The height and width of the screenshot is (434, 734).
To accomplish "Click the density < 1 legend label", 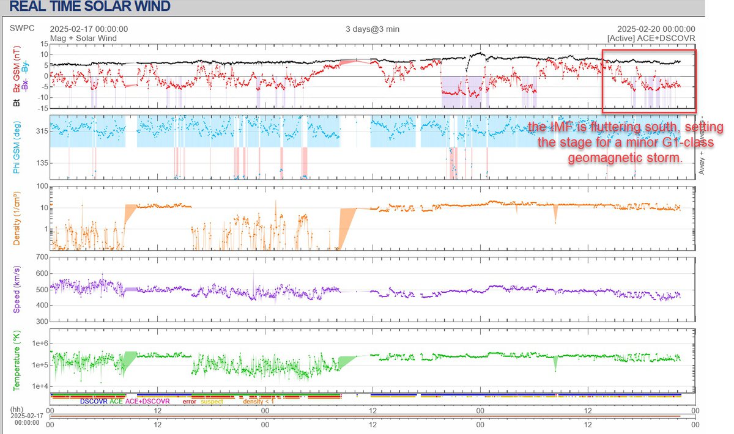I will pos(258,402).
